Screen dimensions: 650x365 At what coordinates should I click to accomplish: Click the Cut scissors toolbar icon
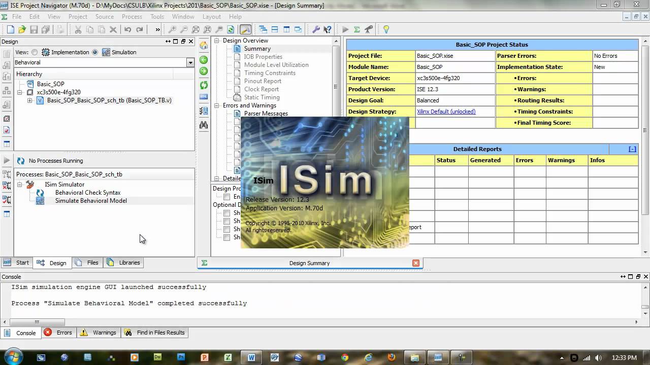click(x=78, y=29)
